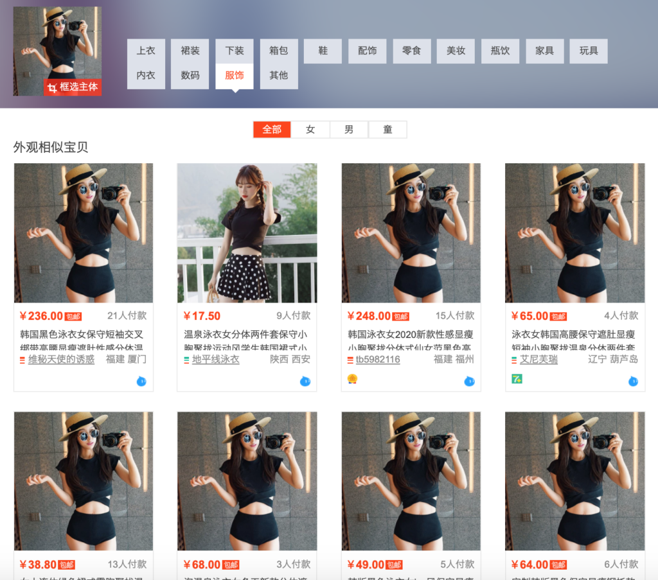The image size is (658, 580).
Task: Open the ¥17.50 polka dot swimsuit image
Action: tap(247, 233)
